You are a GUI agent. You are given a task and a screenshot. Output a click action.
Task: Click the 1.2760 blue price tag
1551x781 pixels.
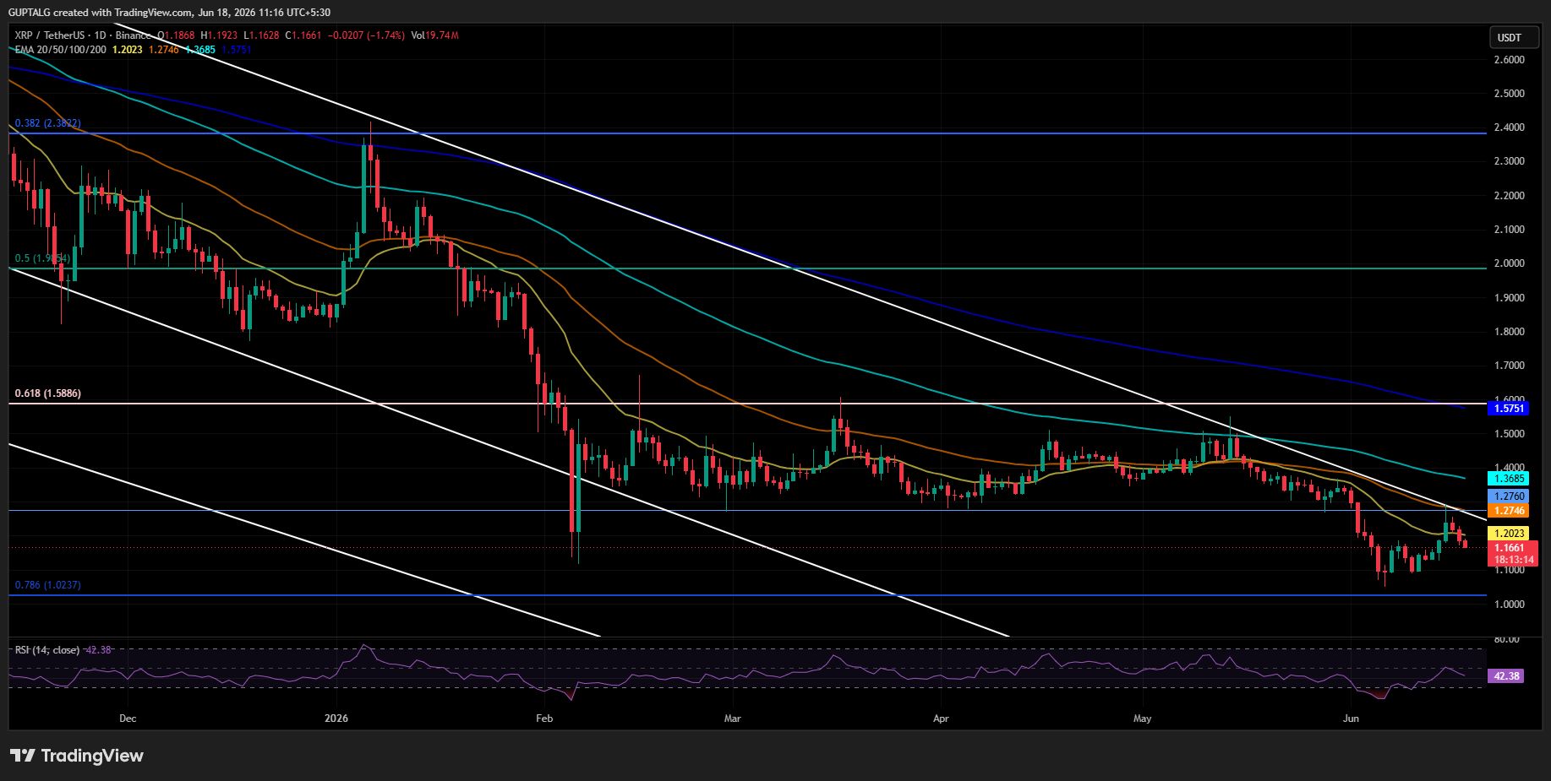[1509, 496]
